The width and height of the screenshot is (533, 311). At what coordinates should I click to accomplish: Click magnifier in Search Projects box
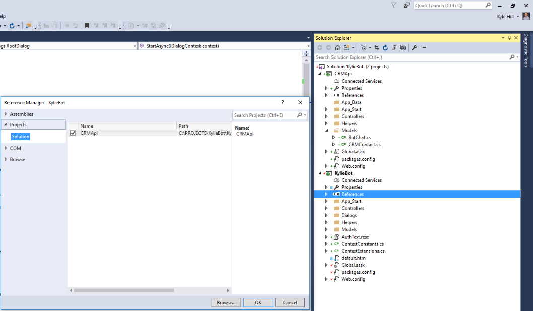(x=299, y=115)
